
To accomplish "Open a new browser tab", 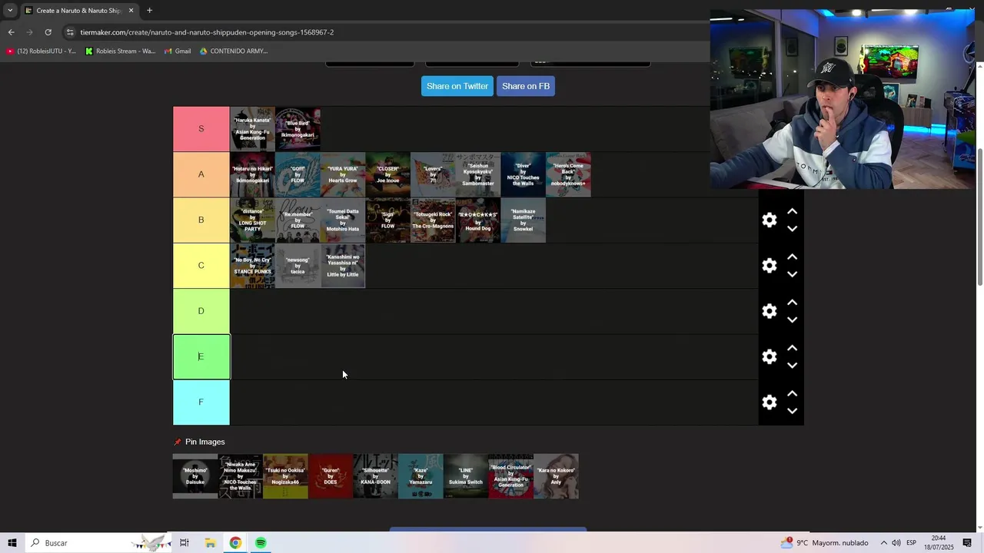I will 149,11.
